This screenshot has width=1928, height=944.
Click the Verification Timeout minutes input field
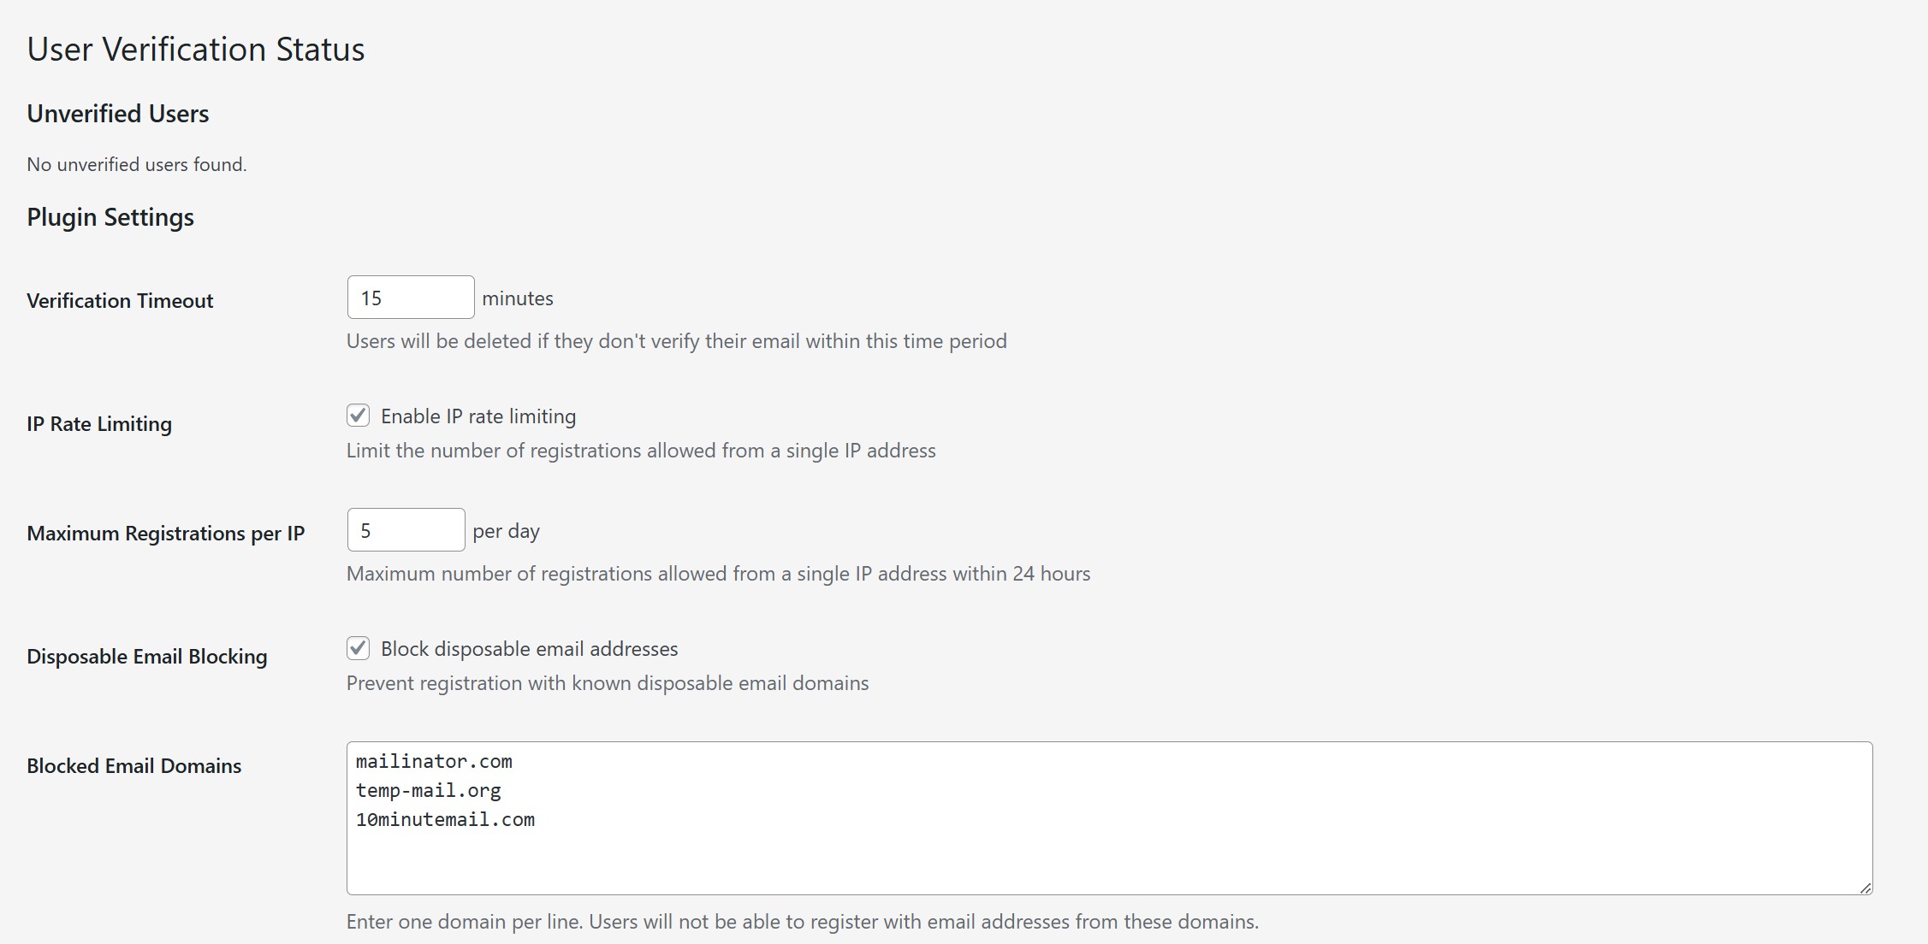coord(411,298)
